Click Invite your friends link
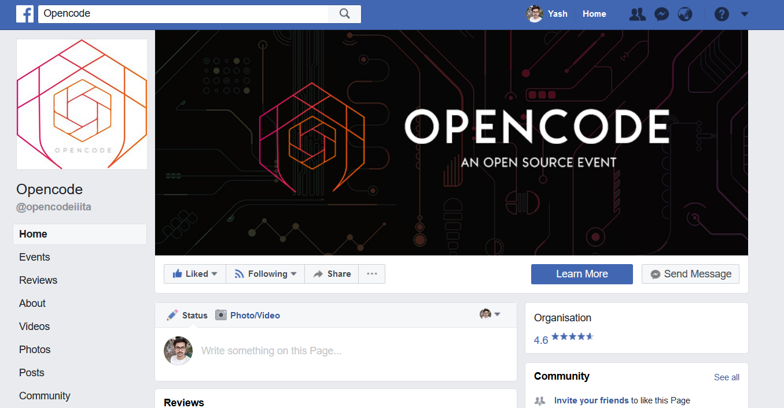784x408 pixels. pyautogui.click(x=591, y=400)
